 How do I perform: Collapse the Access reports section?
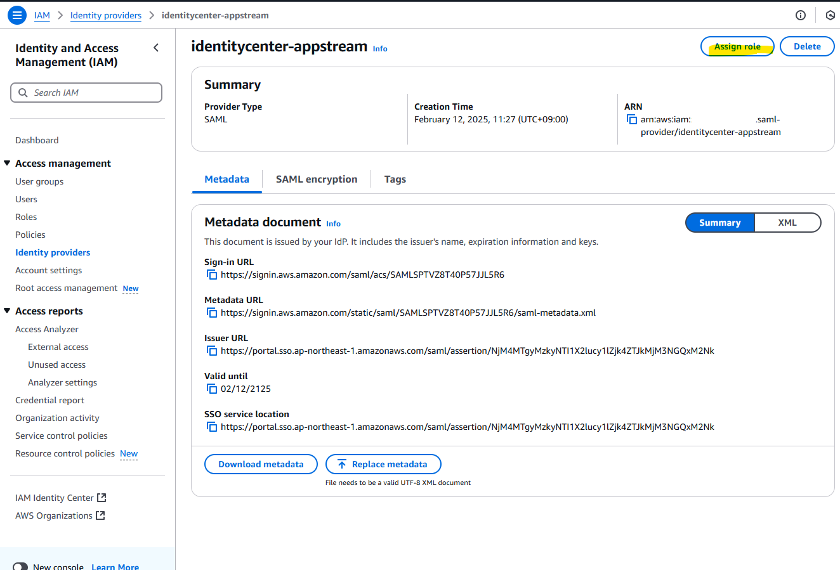click(x=7, y=311)
